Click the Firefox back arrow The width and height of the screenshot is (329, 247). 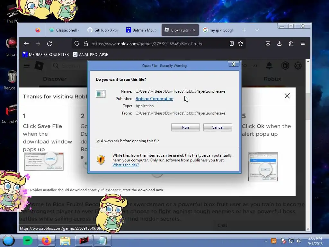coord(26,44)
